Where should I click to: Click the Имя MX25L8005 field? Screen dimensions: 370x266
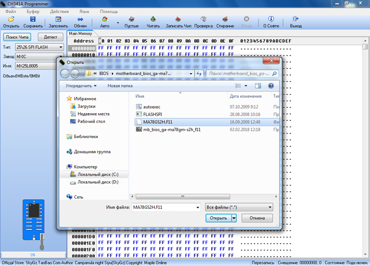coord(36,66)
